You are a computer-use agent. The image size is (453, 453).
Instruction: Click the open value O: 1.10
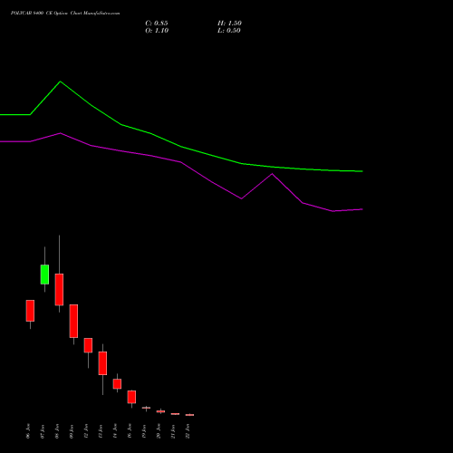(157, 31)
